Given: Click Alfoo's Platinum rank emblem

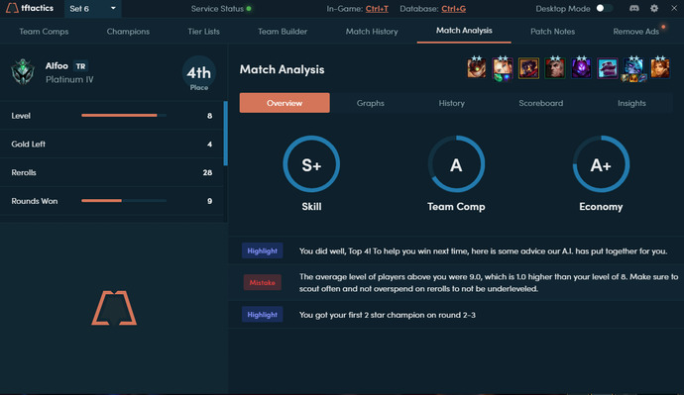Looking at the screenshot, I should click(x=23, y=72).
